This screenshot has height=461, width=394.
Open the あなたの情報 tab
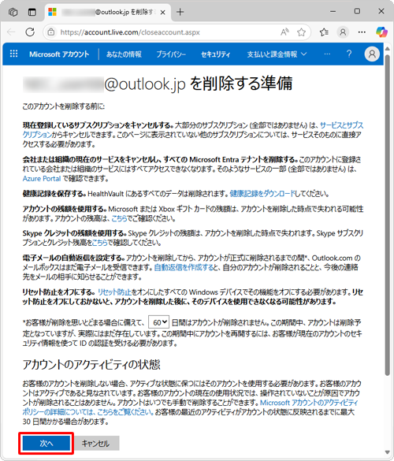[124, 54]
